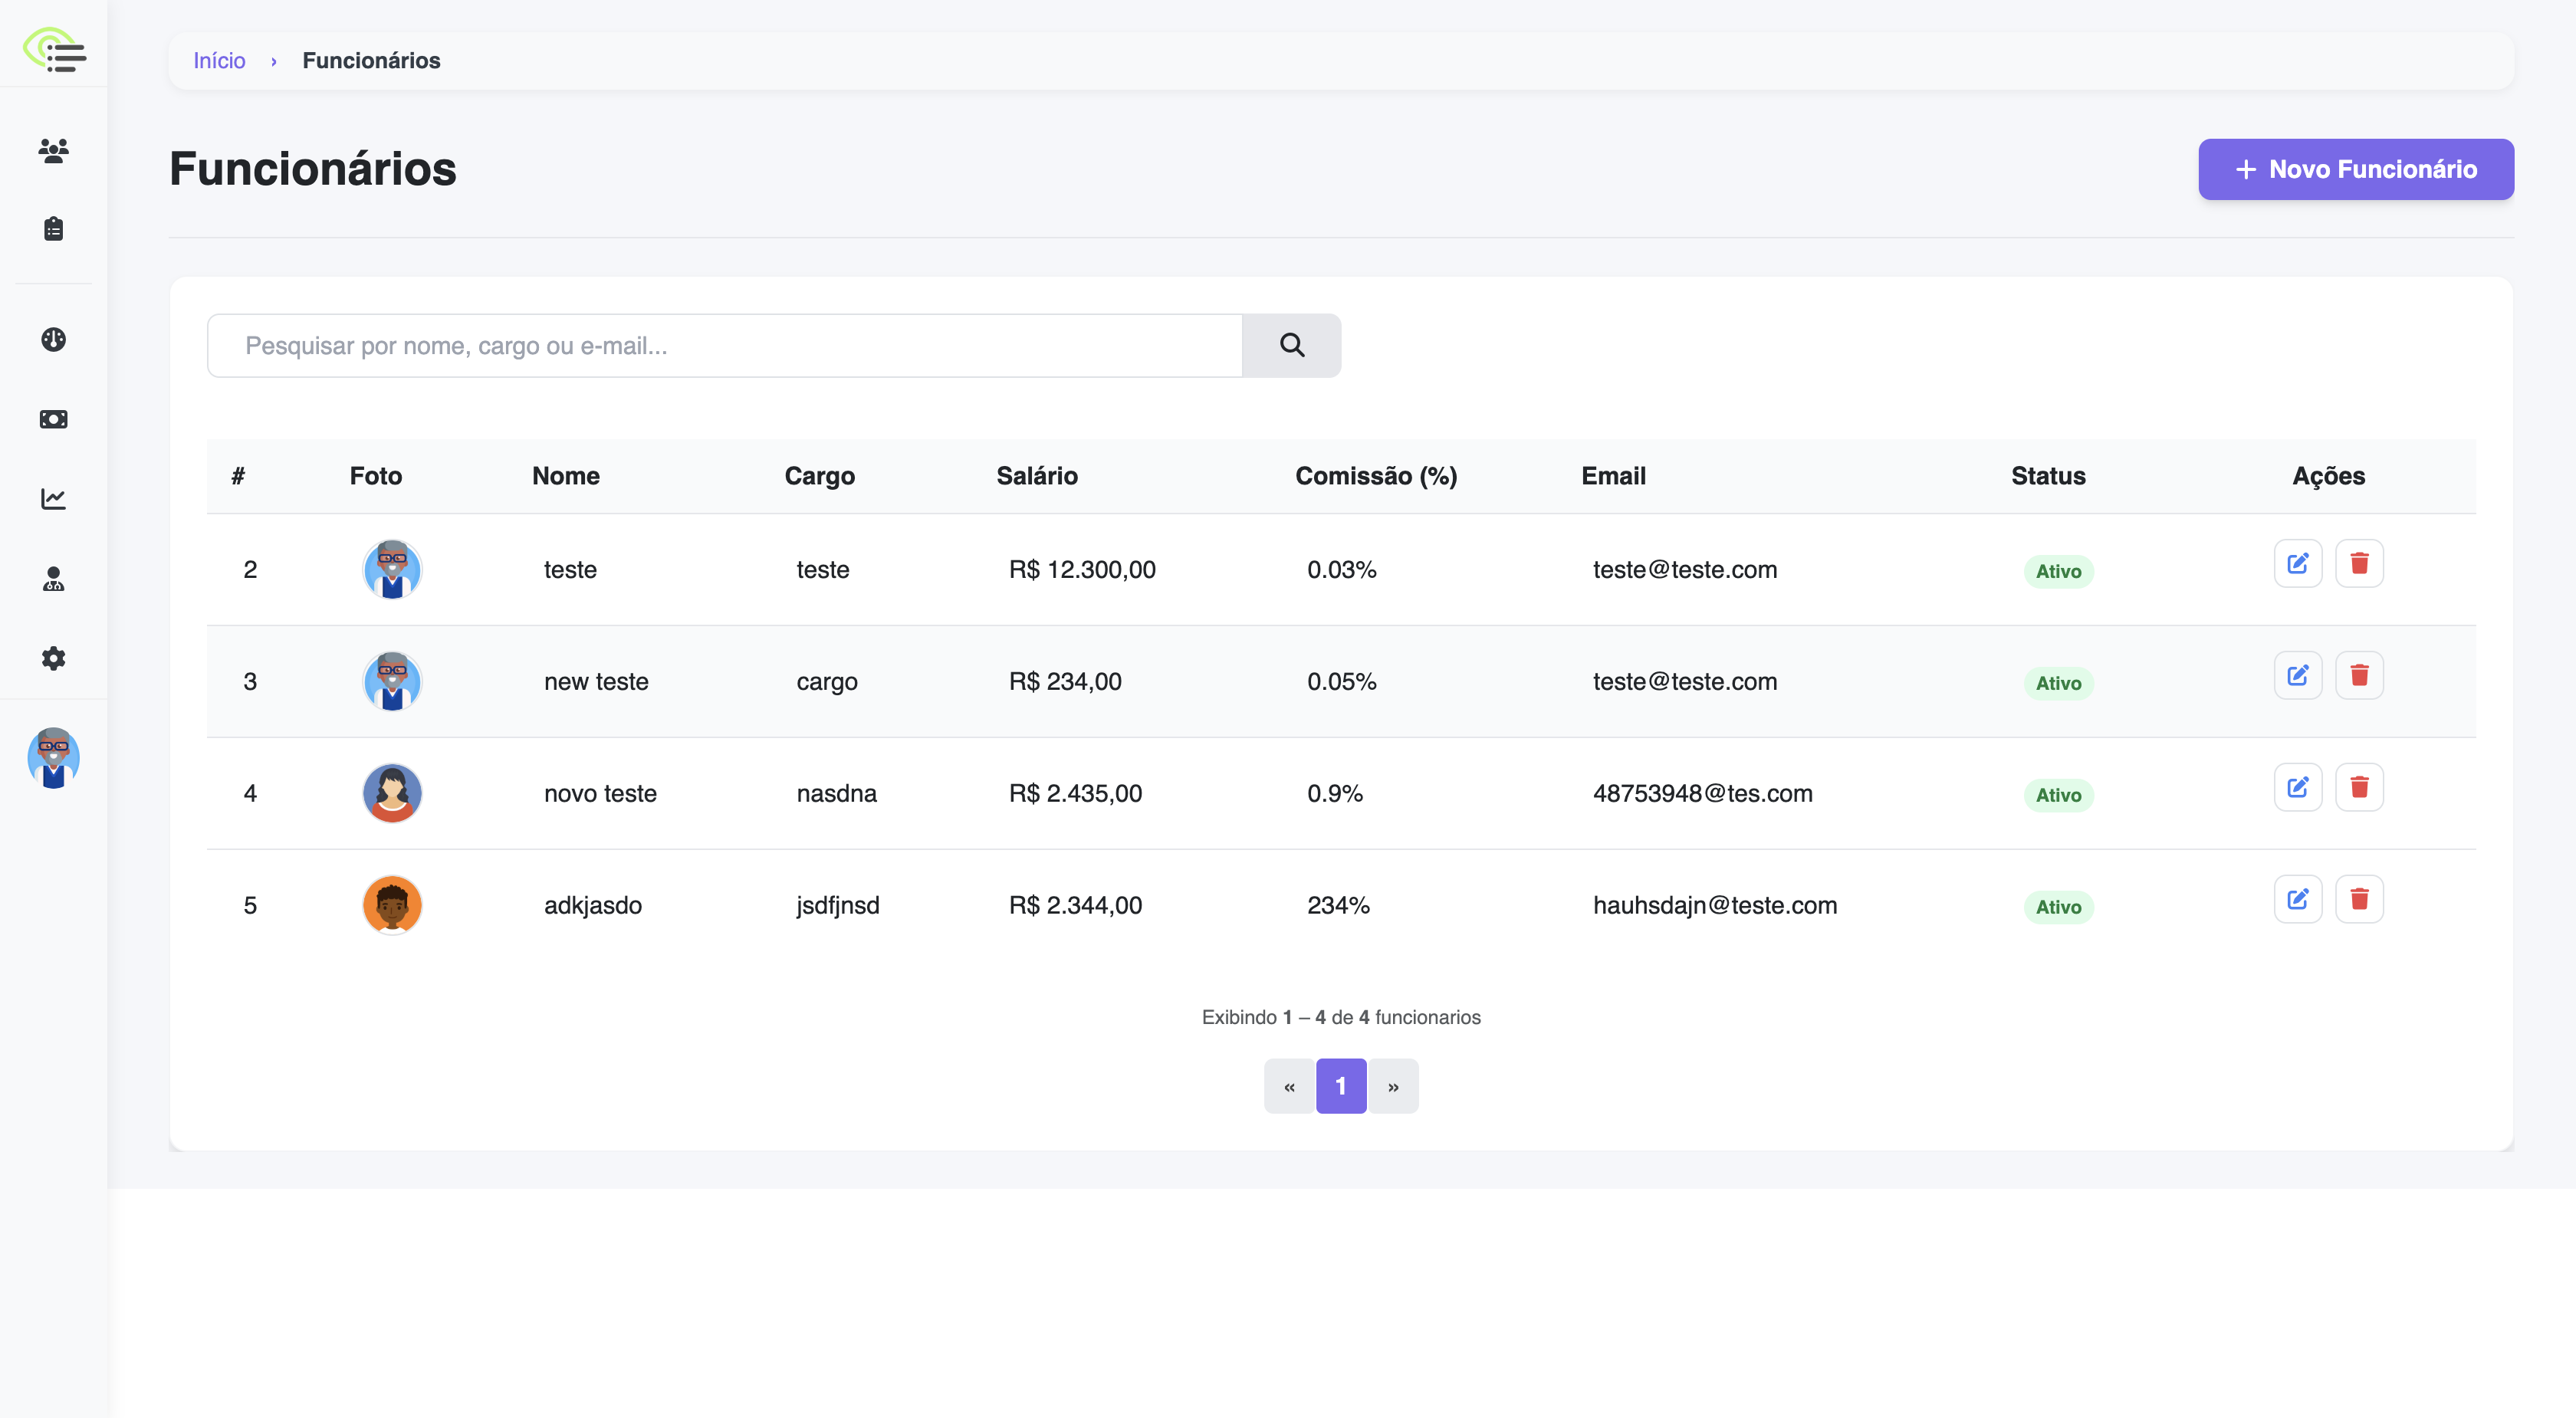Image resolution: width=2576 pixels, height=1418 pixels.
Task: Edit the employee named teste
Action: coord(2297,563)
